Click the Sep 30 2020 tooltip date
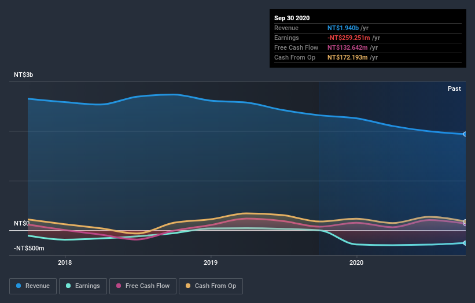 [292, 18]
